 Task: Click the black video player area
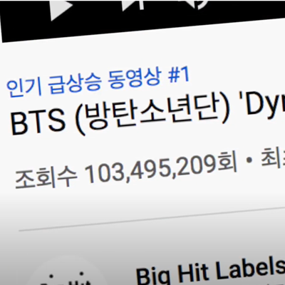click(142, 19)
